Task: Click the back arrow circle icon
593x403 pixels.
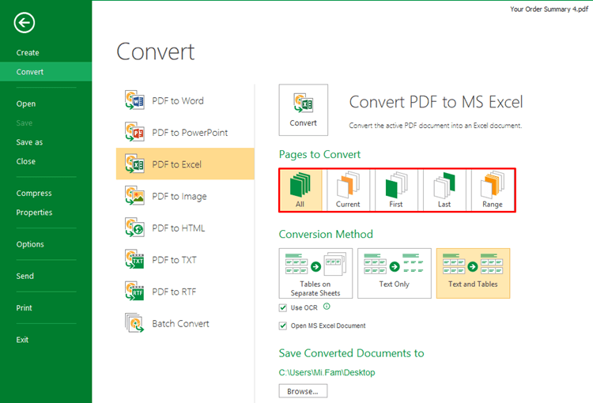Action: [x=25, y=23]
